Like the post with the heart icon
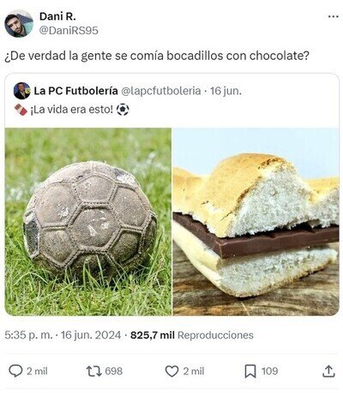 171,371
